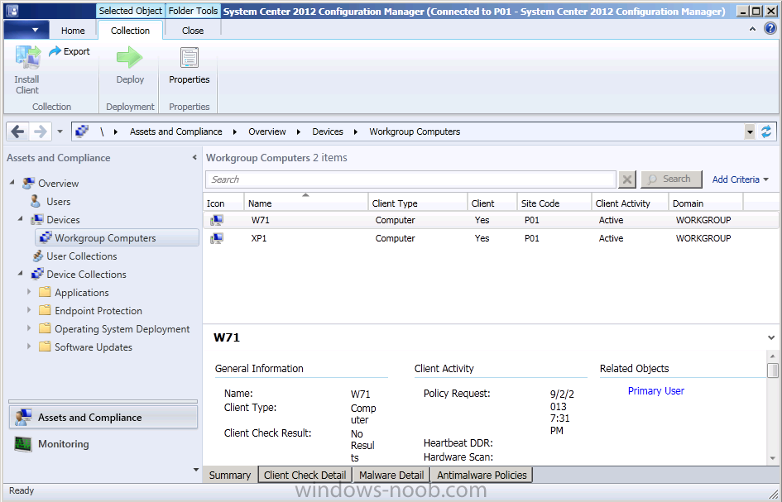This screenshot has width=782, height=502.
Task: Sort by the Client Activity column header
Action: click(x=630, y=203)
